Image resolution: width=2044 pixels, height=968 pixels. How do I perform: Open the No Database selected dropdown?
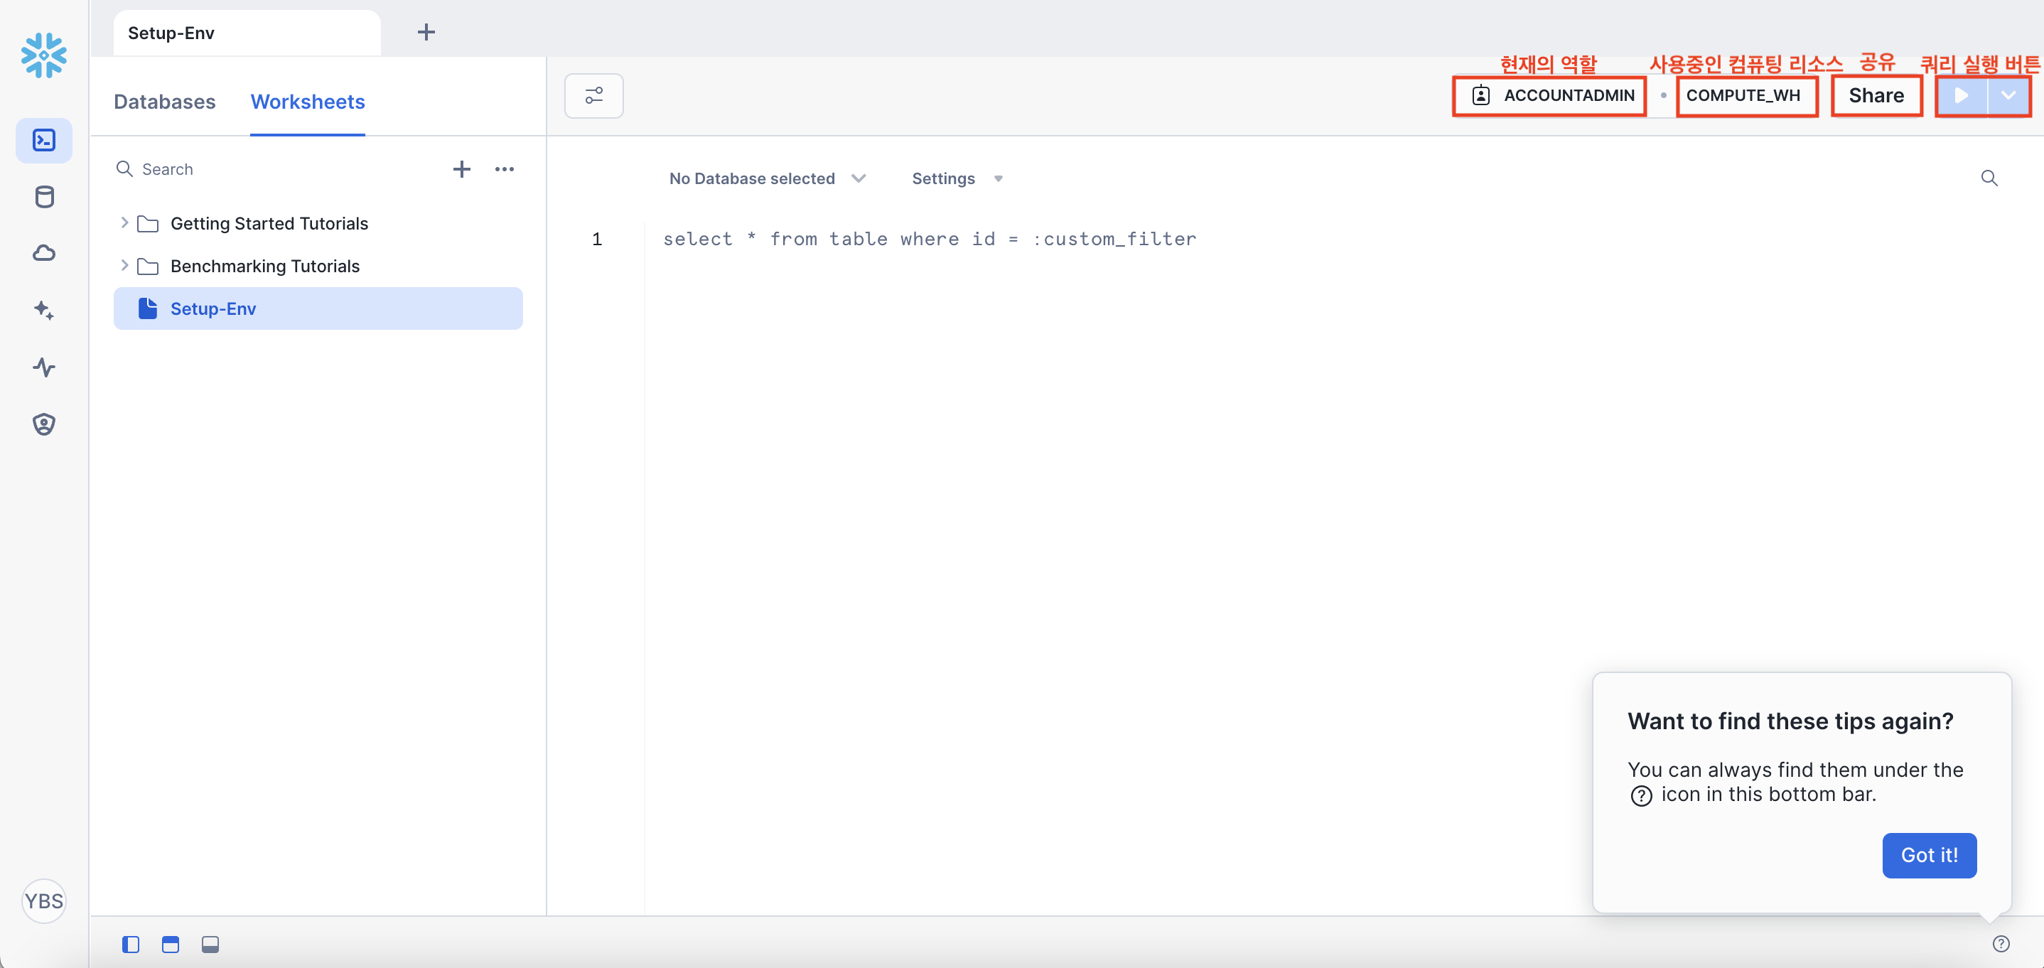click(766, 178)
